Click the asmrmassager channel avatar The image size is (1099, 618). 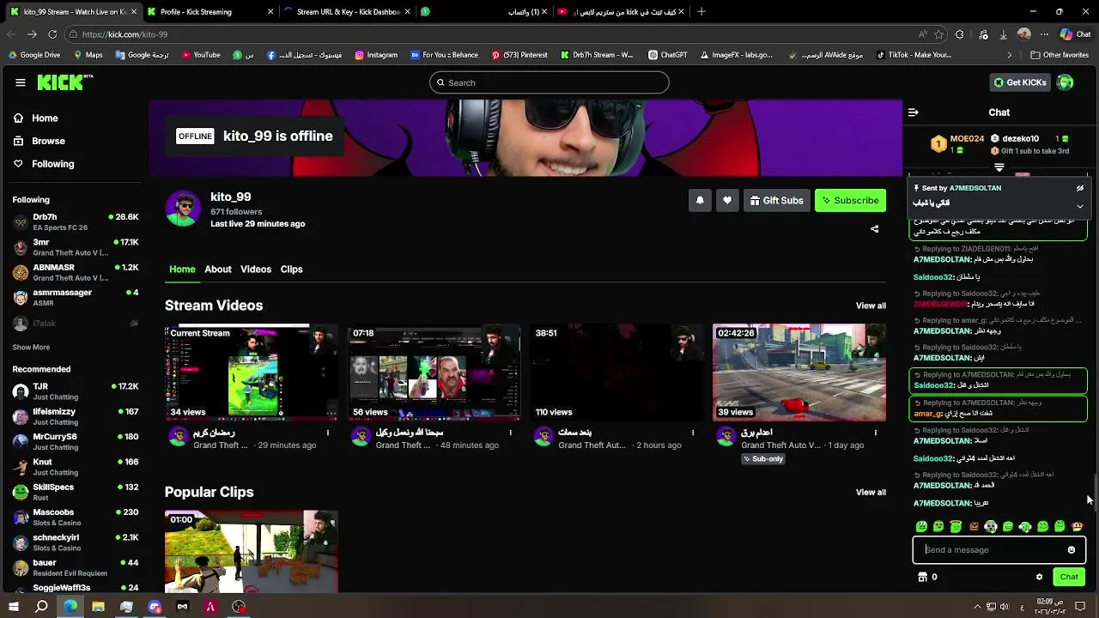coord(21,298)
